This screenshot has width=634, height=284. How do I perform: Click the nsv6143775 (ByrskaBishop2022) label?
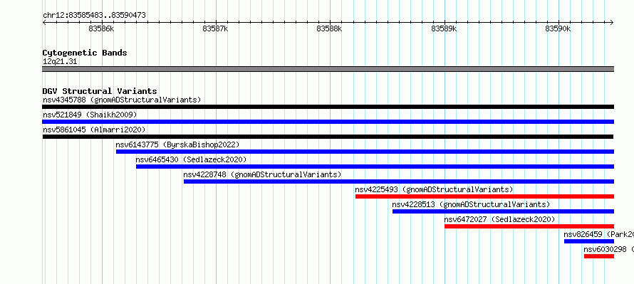(x=177, y=144)
